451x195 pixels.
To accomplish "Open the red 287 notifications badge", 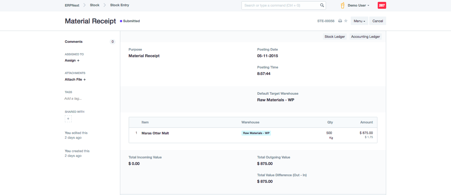I will [382, 5].
